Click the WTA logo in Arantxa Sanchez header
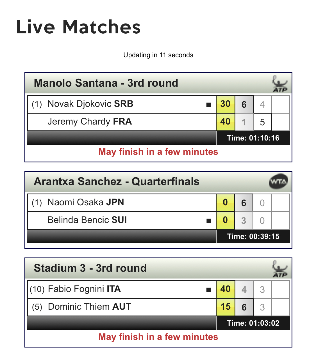Screen dimensions: 316x352 coord(278,182)
